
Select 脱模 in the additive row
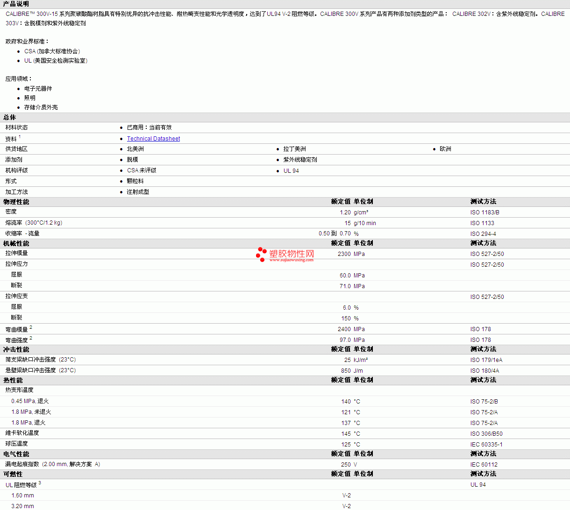133,160
